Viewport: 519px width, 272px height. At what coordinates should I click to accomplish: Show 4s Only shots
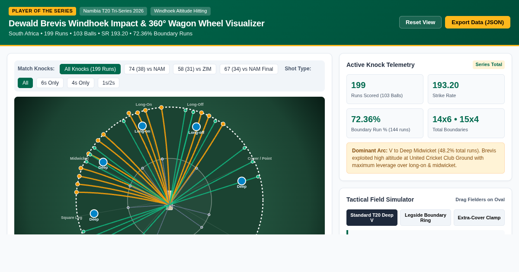80,83
